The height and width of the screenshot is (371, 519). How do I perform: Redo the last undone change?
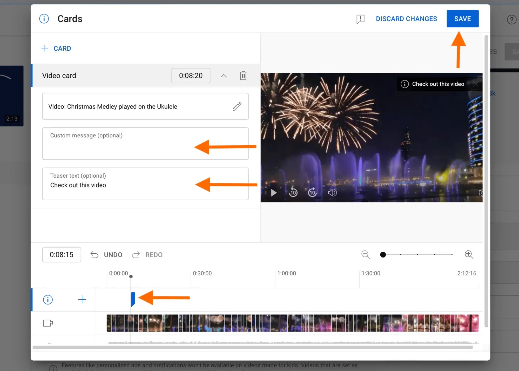[147, 255]
